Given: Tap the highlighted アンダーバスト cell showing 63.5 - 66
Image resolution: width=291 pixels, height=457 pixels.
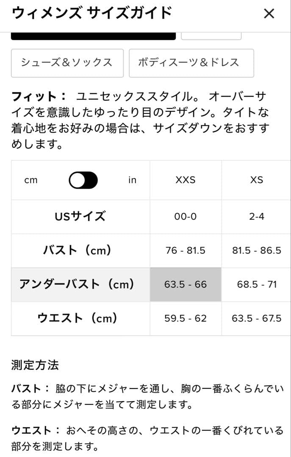Looking at the screenshot, I should [x=185, y=284].
